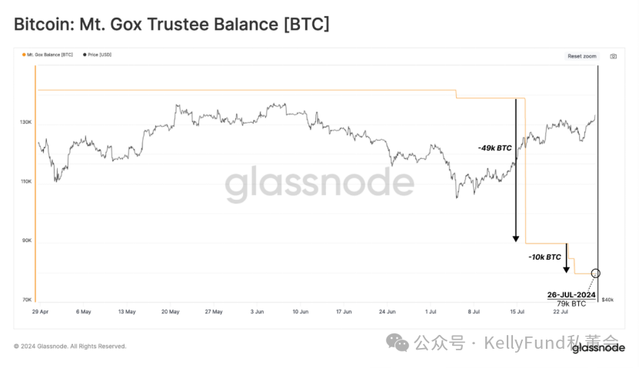Toggle the Price [USD] series
Viewport: 639px width, 368px height.
click(99, 55)
